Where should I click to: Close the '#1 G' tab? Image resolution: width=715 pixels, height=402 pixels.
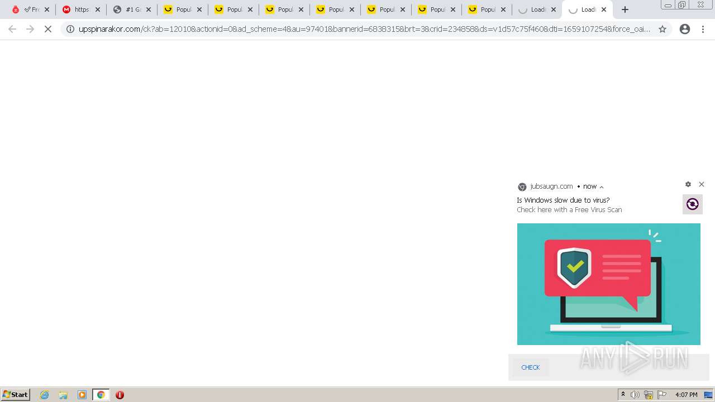pyautogui.click(x=149, y=9)
